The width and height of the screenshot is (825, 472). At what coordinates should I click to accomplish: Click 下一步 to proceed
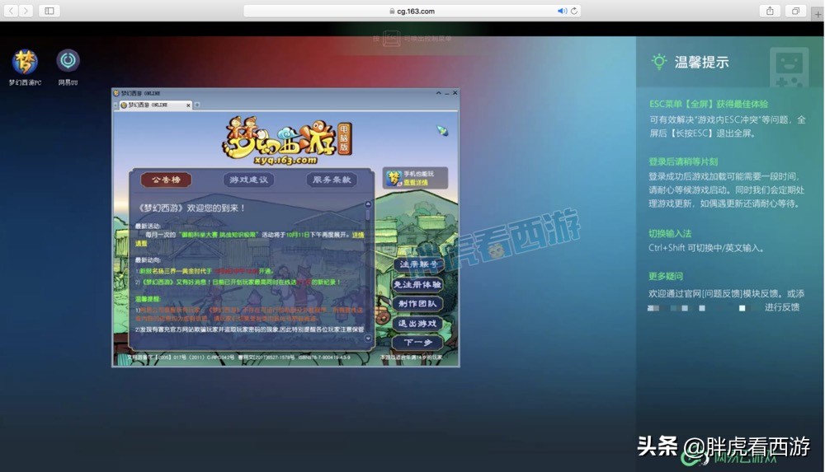417,343
